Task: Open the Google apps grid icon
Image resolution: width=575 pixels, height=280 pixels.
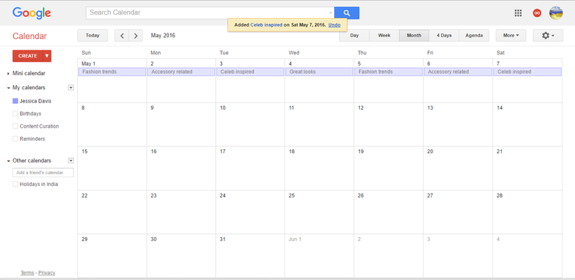Action: pyautogui.click(x=518, y=12)
